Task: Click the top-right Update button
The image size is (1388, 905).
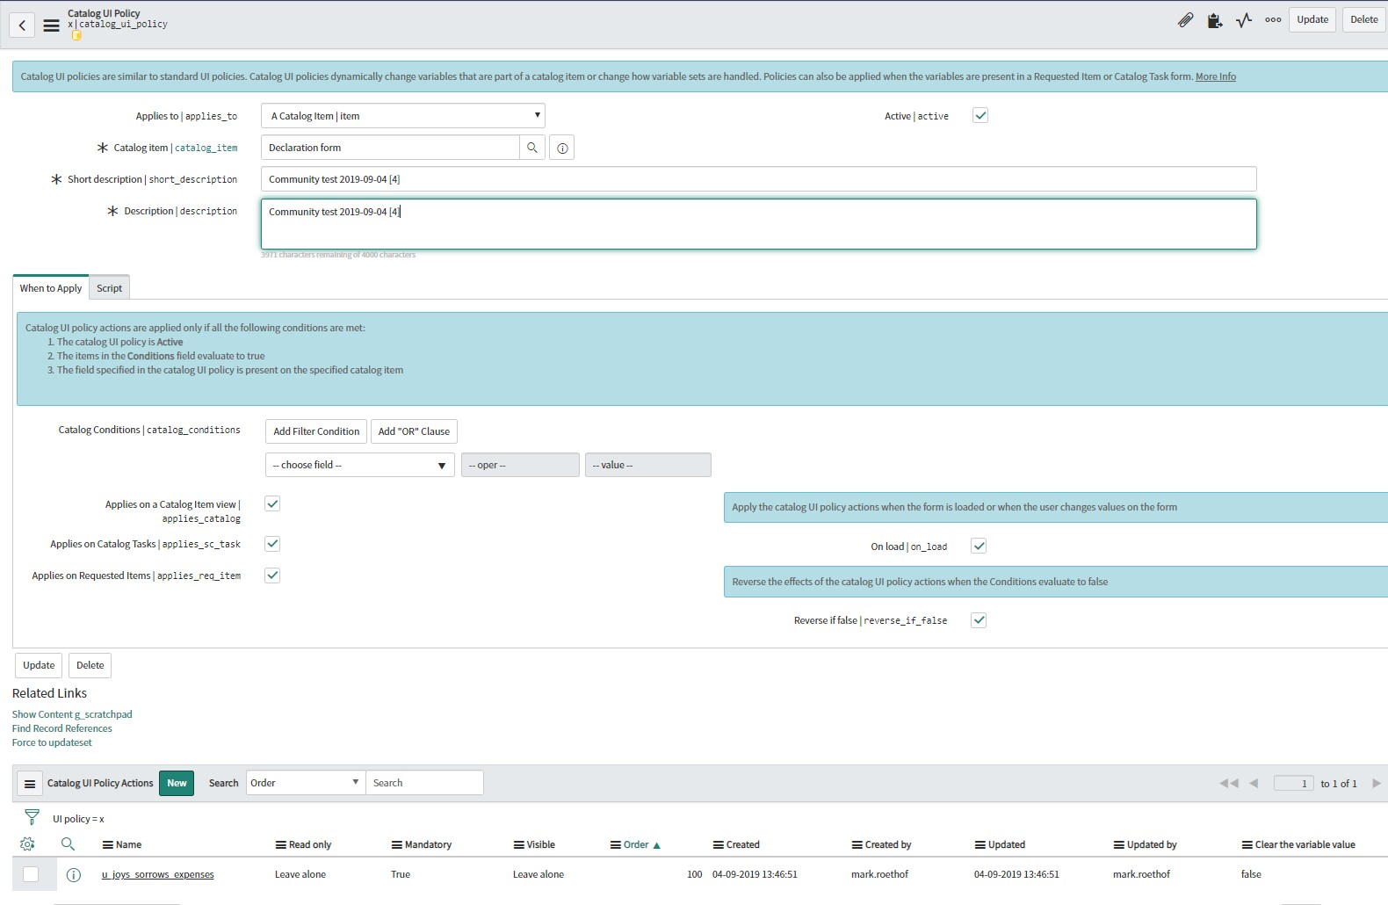Action: pyautogui.click(x=1312, y=19)
